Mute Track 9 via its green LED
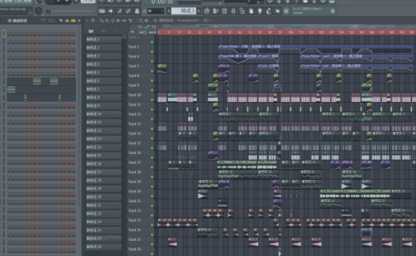 click(x=152, y=90)
